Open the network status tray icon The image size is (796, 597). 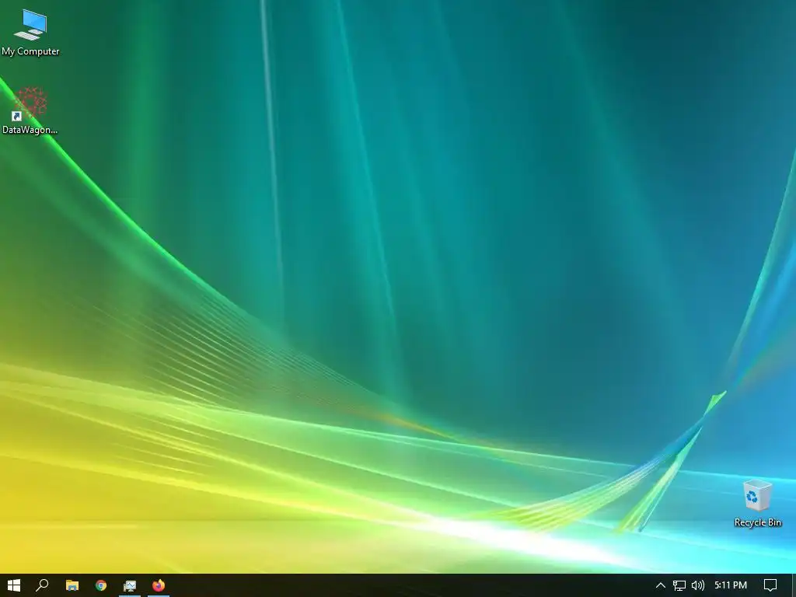(679, 585)
